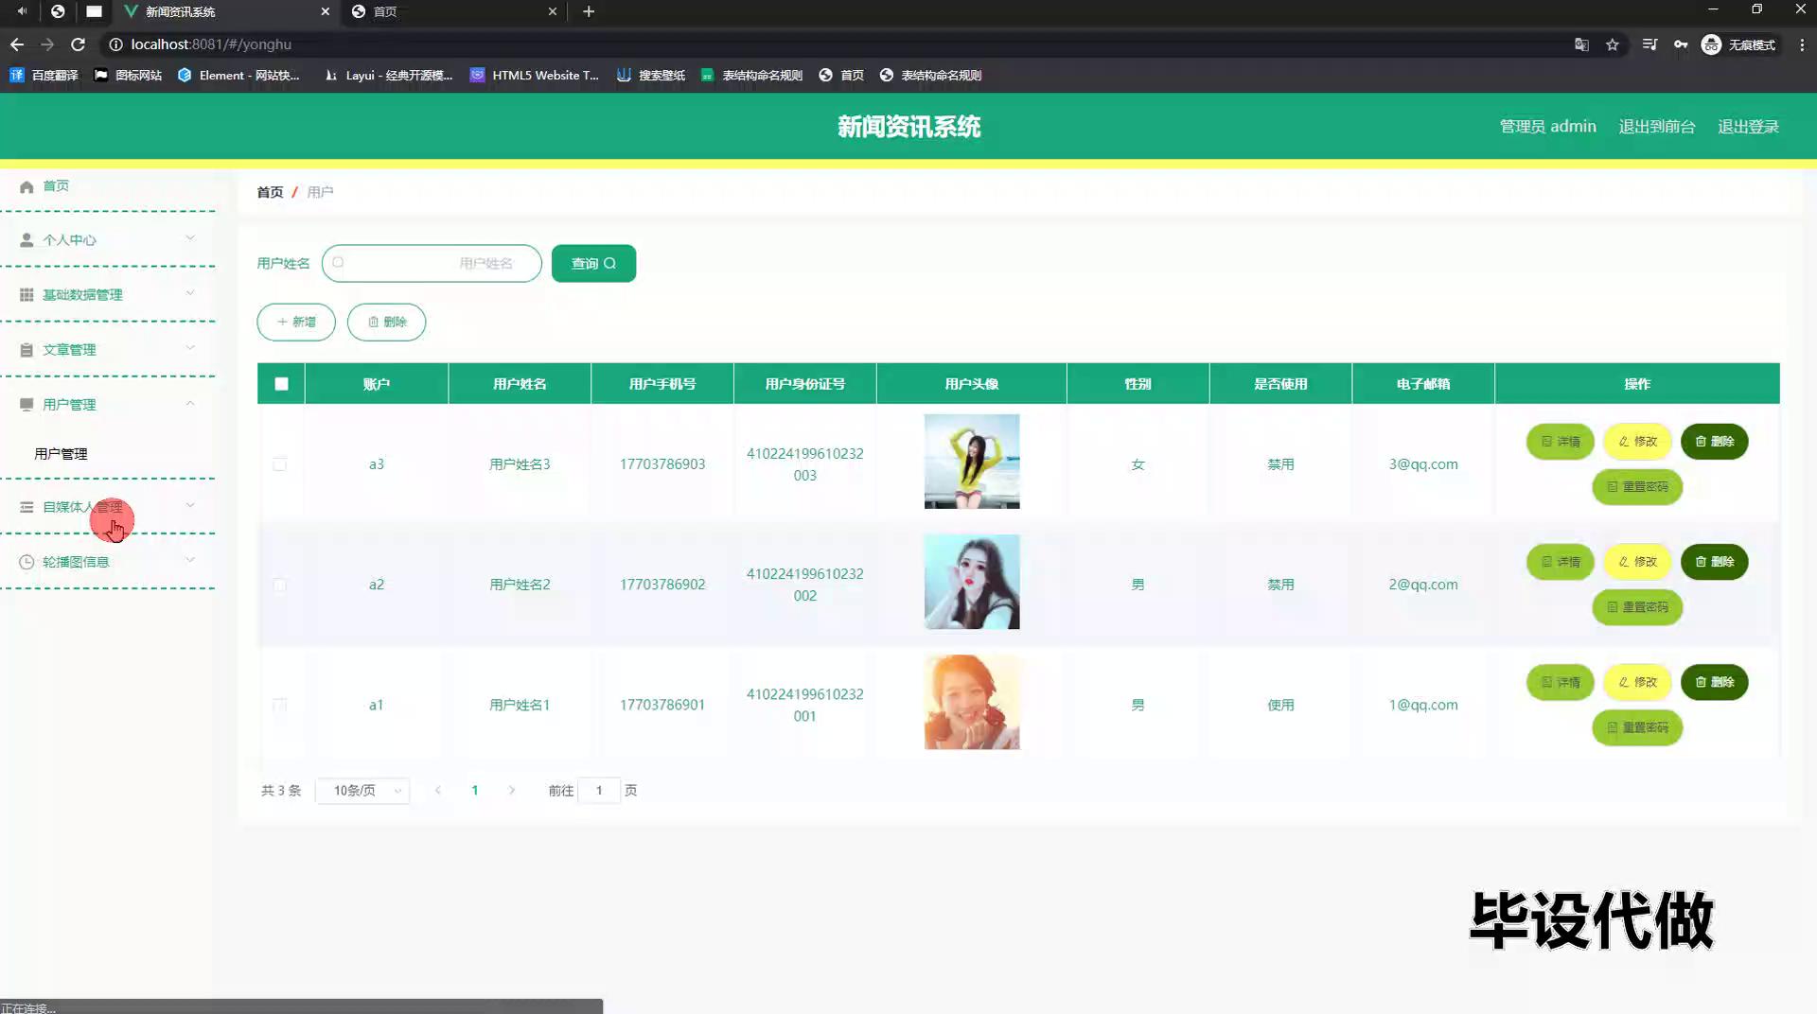Viewport: 1817px width, 1014px height.
Task: Bookmark this page with the star icon
Action: 1612,44
